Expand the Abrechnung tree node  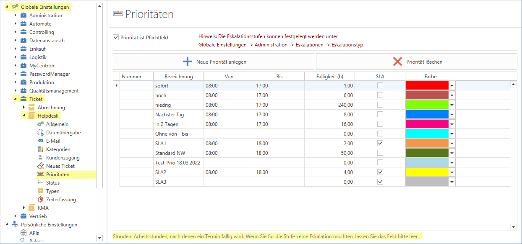[x=24, y=108]
